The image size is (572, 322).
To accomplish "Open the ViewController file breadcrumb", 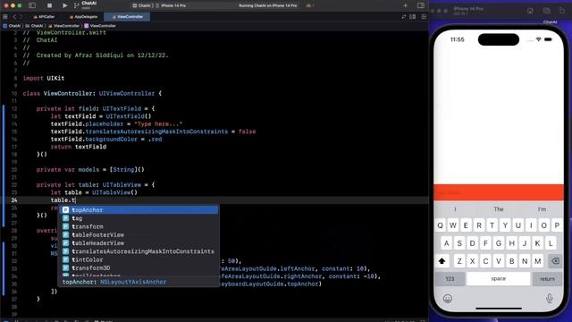I will [63, 26].
